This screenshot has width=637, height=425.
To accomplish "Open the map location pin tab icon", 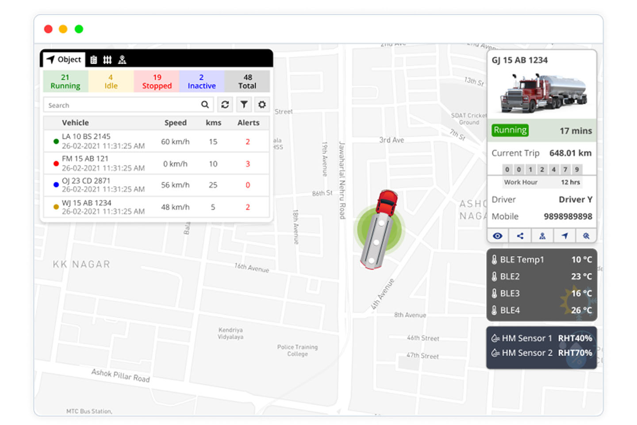I will [x=122, y=60].
